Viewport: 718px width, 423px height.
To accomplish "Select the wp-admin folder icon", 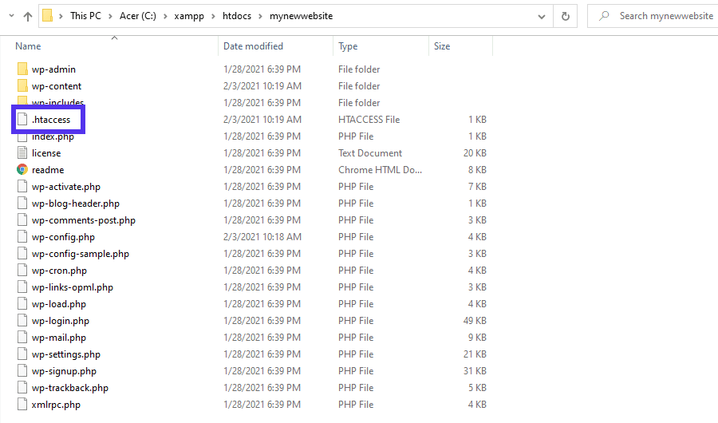I will point(22,69).
